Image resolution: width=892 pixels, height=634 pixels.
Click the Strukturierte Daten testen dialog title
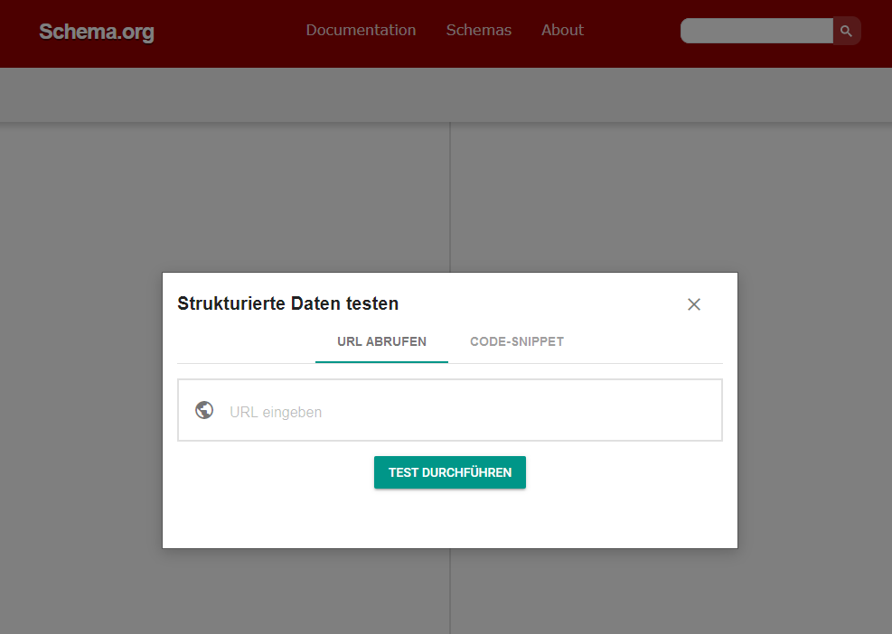pos(287,303)
